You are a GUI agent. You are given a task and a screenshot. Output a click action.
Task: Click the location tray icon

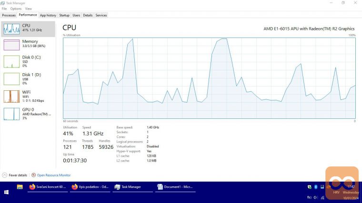click(x=309, y=197)
